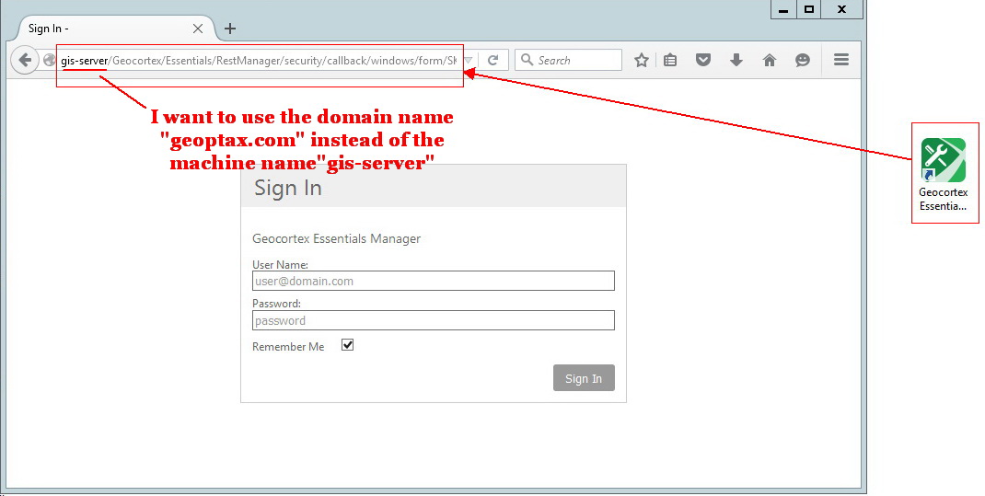The image size is (985, 496).
Task: Bookmark this page with the star icon
Action: click(641, 60)
